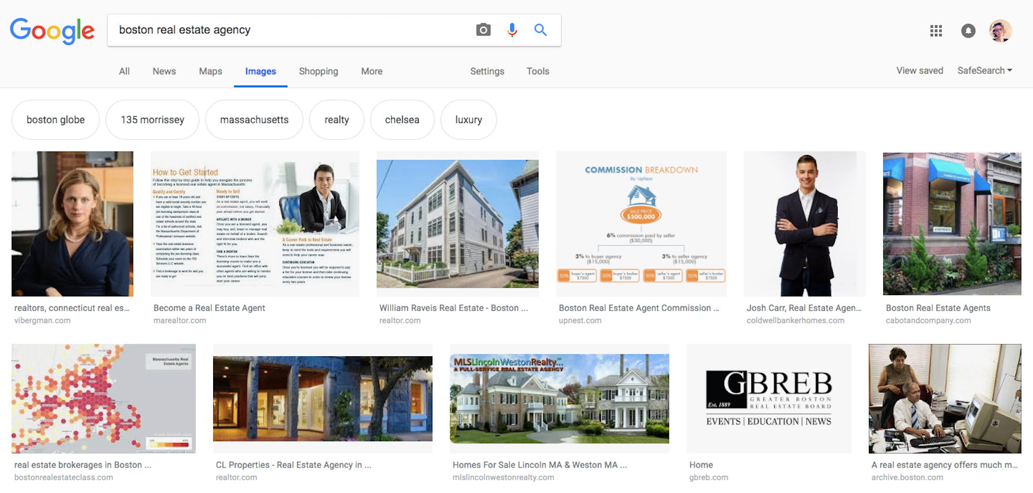This screenshot has width=1033, height=493.
Task: Click vibergman.com source text
Action: pyautogui.click(x=42, y=321)
